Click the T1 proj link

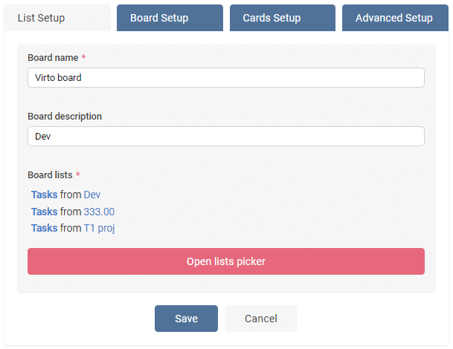pyautogui.click(x=99, y=229)
